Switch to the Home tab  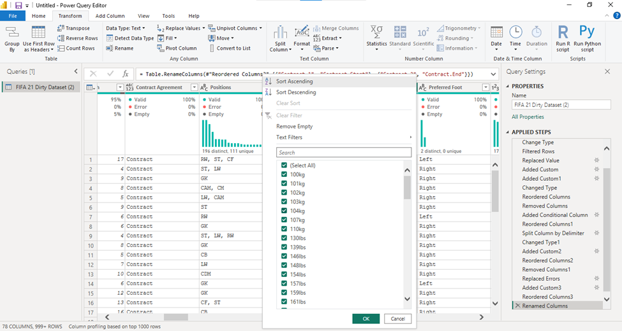click(x=38, y=16)
